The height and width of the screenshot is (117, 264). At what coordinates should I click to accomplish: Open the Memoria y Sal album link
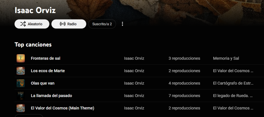coord(226,58)
